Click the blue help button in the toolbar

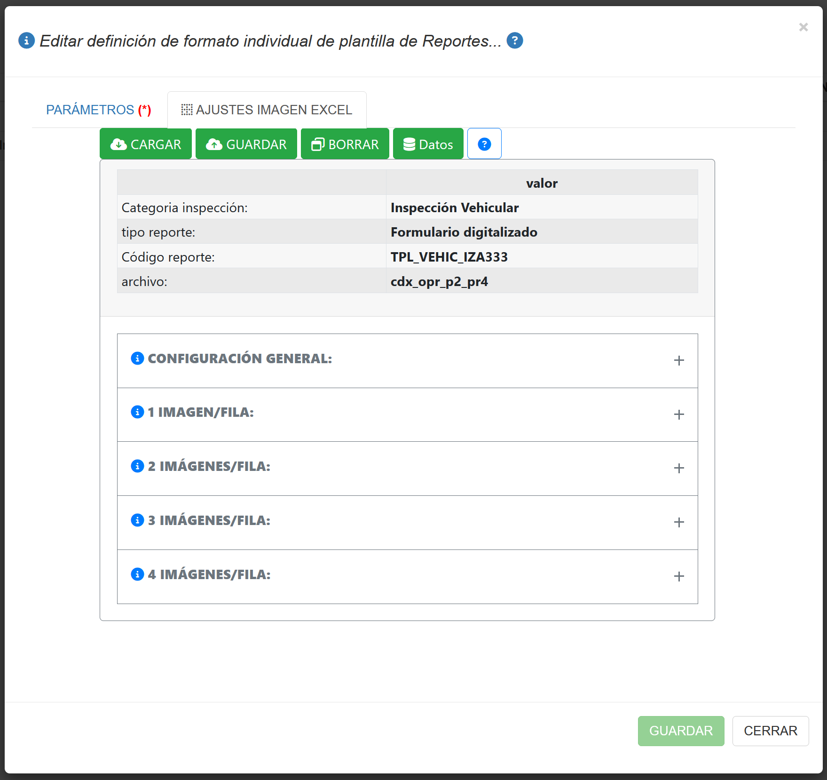click(x=484, y=144)
